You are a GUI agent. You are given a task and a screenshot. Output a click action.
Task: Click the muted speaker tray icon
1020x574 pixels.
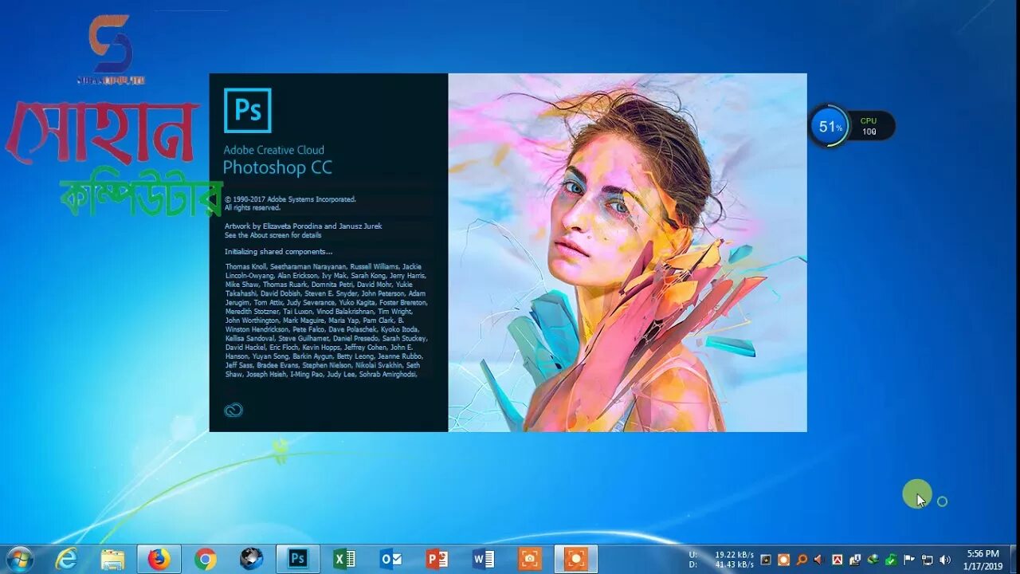click(x=818, y=560)
